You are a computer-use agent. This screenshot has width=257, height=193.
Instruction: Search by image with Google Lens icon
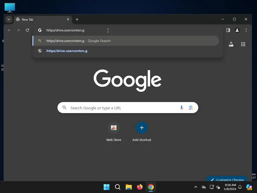(191, 108)
